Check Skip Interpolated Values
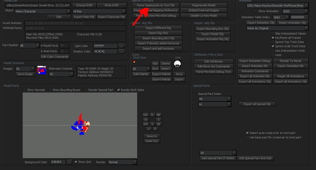This screenshot has height=170, width=316. pyautogui.click(x=273, y=33)
